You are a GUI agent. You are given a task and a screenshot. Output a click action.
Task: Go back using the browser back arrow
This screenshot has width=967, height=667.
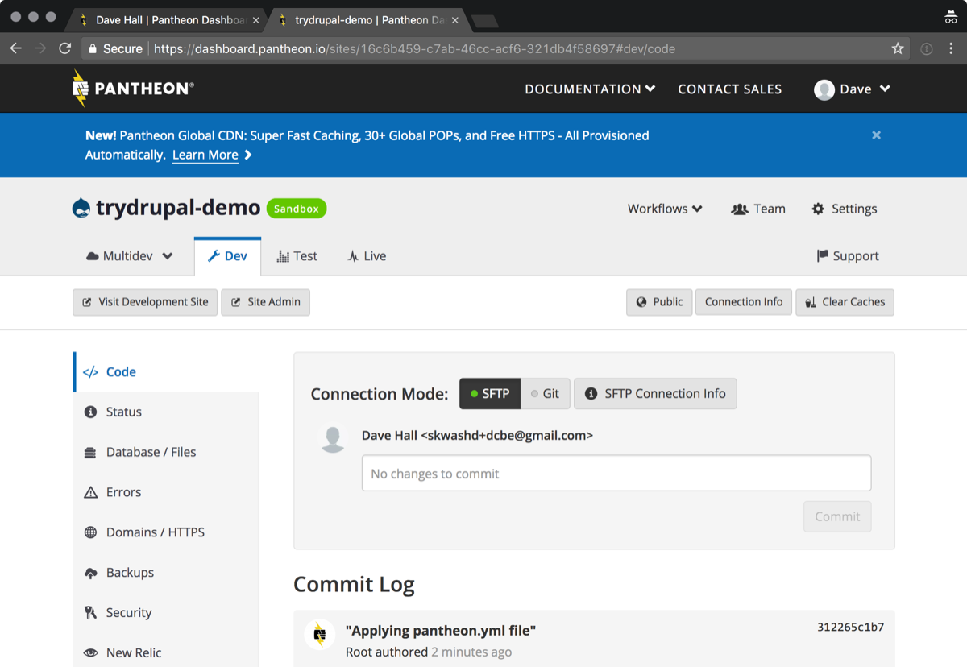pos(15,48)
